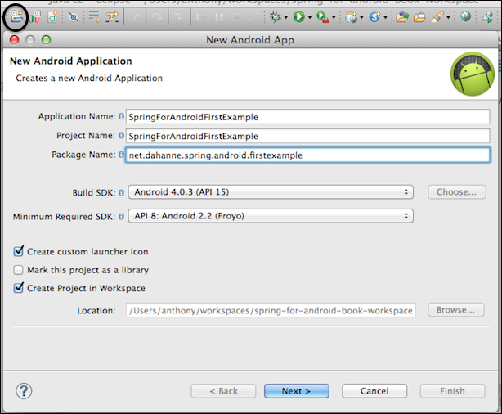Viewport: 502px width, 414px height.
Task: Click the JUnit test toolbar icon
Action: (x=34, y=16)
